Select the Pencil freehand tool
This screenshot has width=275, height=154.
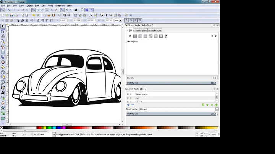click(x=3, y=77)
